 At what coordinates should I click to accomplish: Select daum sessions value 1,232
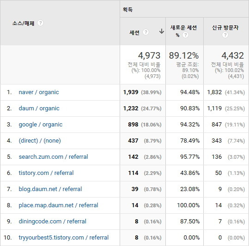(x=131, y=108)
